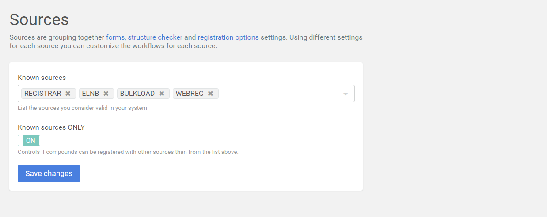Remove the REGISTRAR source tag
This screenshot has height=217, width=547.
68,94
